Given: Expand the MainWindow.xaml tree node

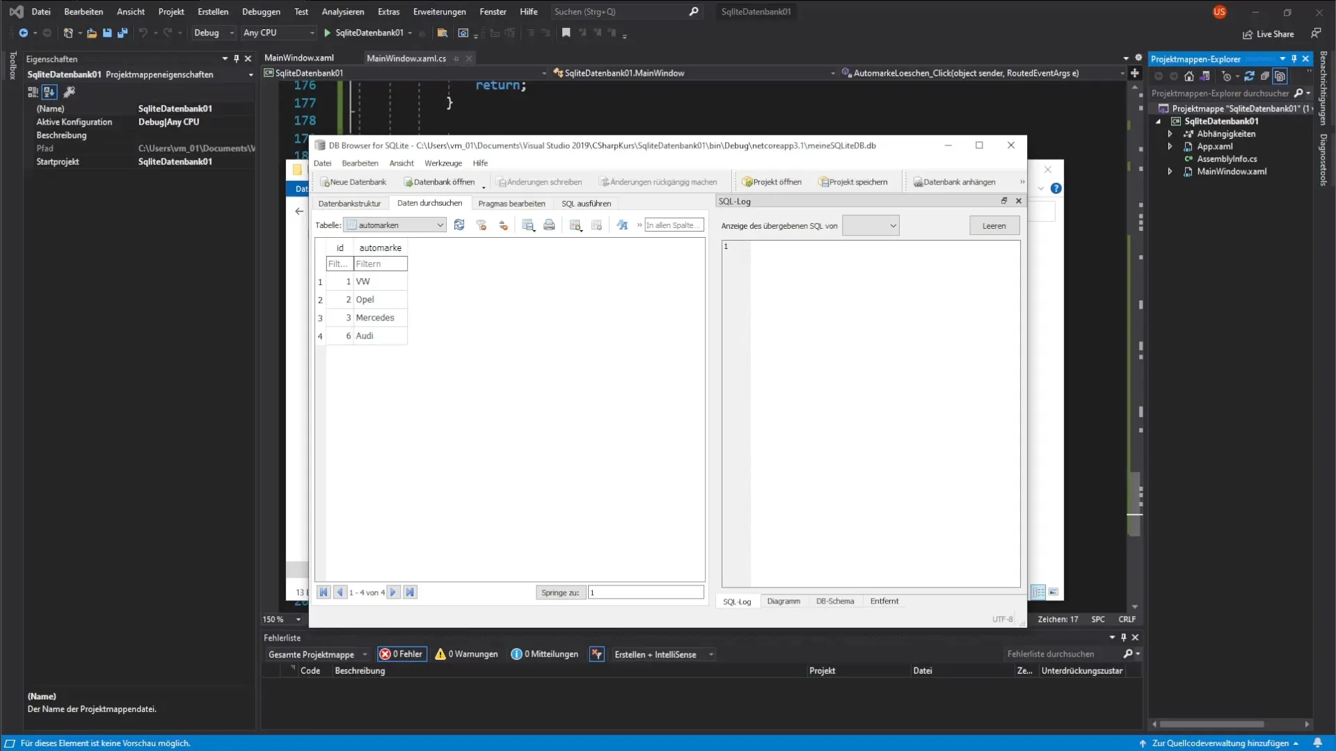Looking at the screenshot, I should pos(1170,171).
